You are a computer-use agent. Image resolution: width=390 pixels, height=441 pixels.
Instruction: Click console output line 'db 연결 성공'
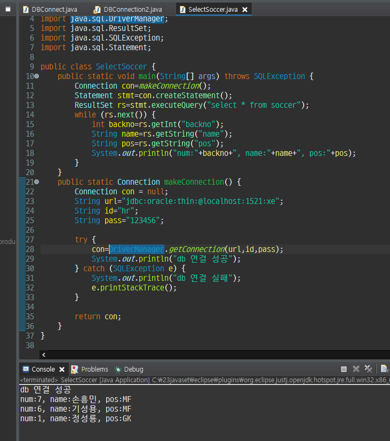pyautogui.click(x=45, y=390)
